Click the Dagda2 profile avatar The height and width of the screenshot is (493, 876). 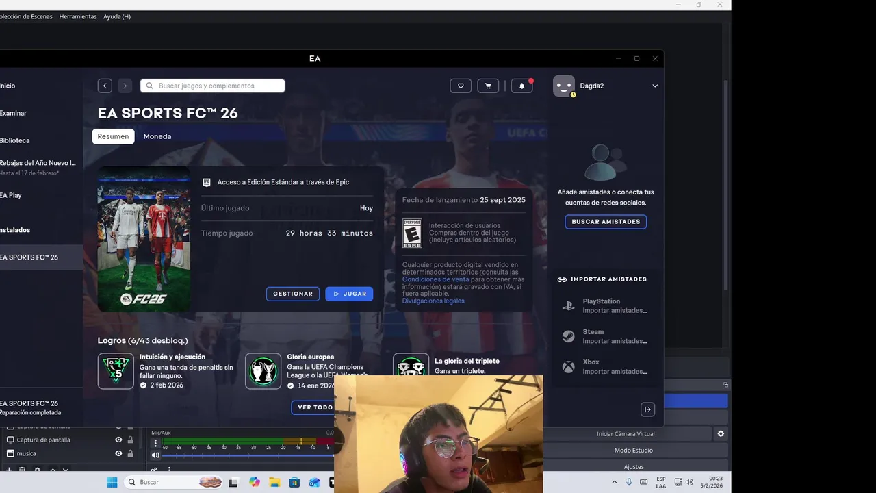tap(564, 86)
